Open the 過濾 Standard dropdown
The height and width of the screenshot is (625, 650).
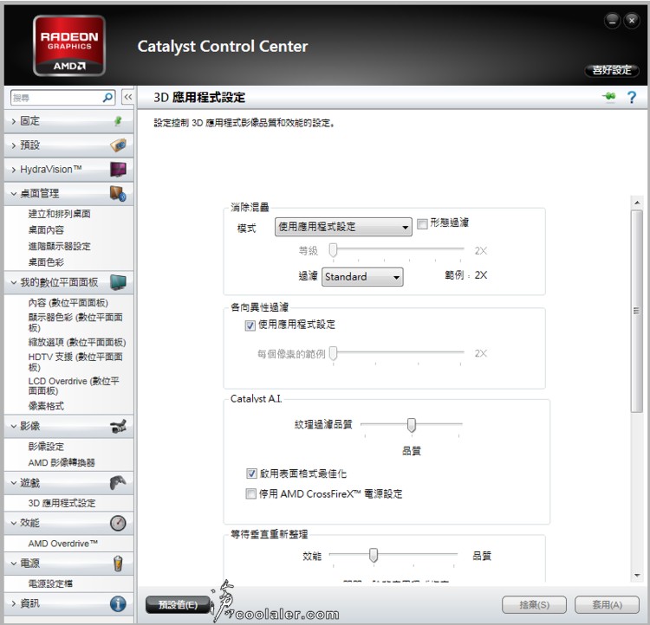coord(362,277)
